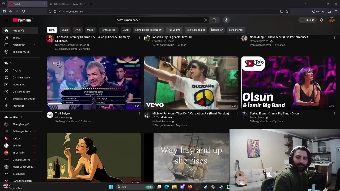
Task: Open the Firefox View icon
Action: coord(3,4)
